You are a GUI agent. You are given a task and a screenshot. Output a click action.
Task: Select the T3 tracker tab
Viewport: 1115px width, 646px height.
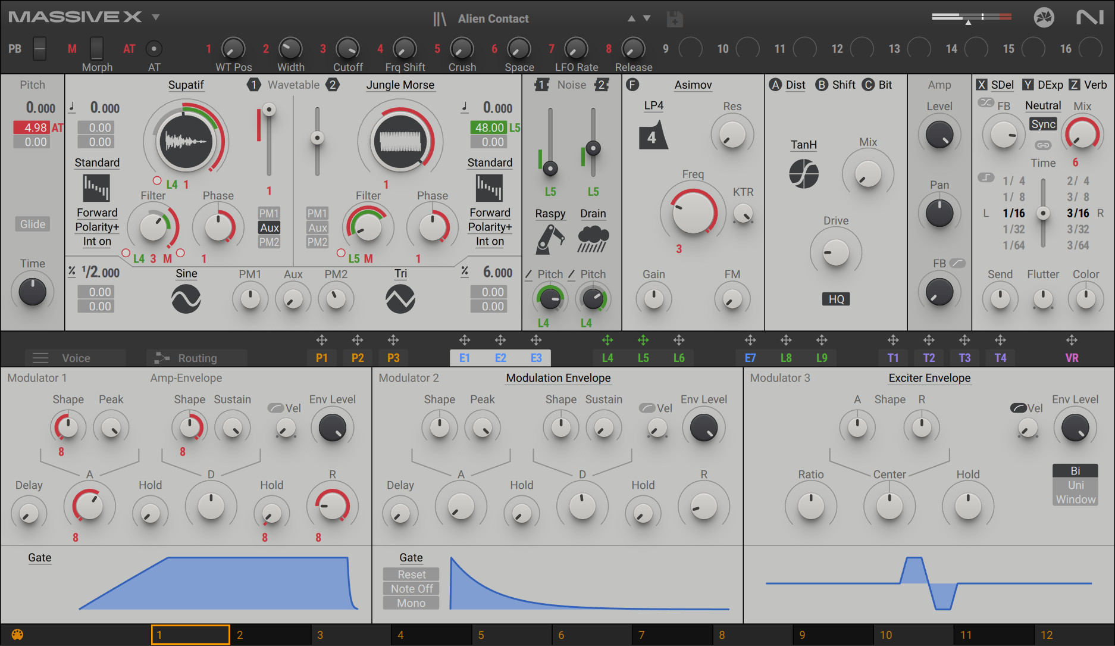point(964,358)
